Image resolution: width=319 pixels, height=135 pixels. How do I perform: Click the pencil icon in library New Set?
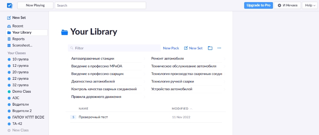coord(186,48)
